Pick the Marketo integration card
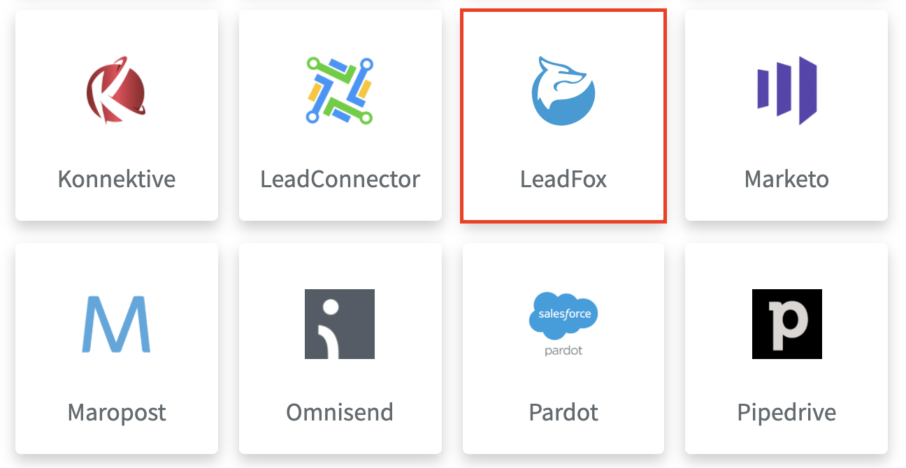 point(786,115)
